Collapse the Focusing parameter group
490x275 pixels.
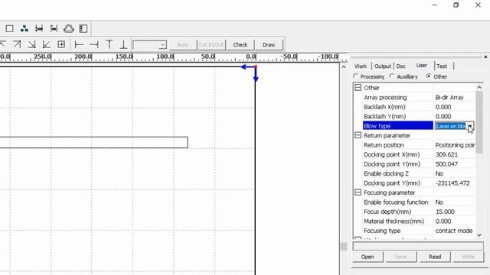click(358, 192)
